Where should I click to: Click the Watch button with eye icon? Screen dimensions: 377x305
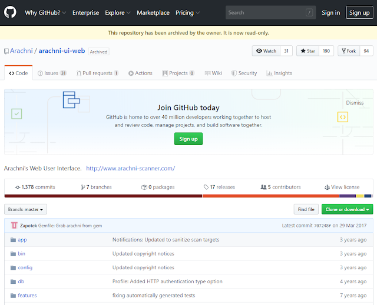pyautogui.click(x=266, y=51)
